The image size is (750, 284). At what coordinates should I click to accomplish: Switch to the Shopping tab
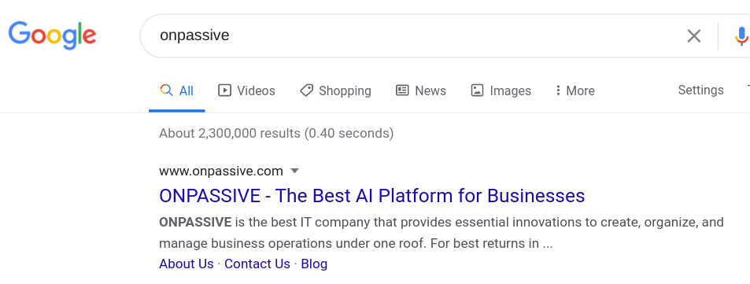[335, 90]
